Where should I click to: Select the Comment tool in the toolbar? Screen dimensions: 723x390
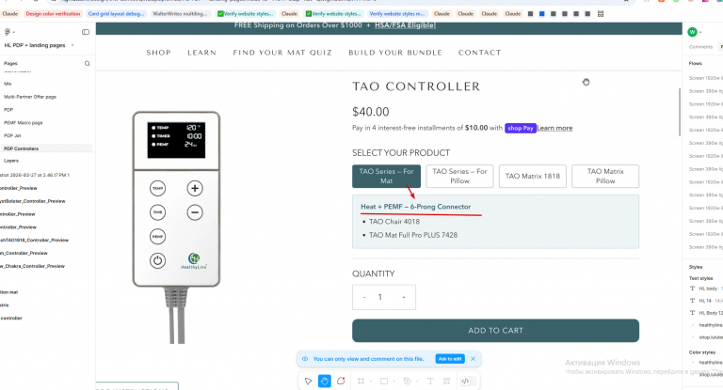[341, 381]
